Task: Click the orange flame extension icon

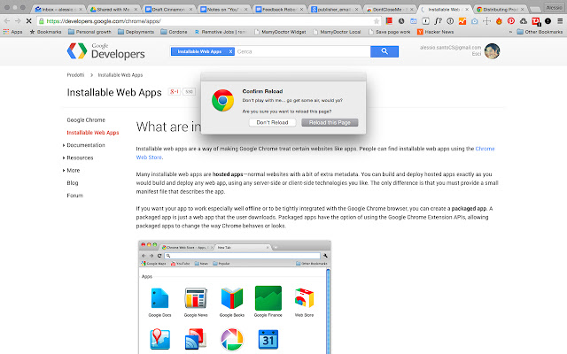Action: [499, 21]
